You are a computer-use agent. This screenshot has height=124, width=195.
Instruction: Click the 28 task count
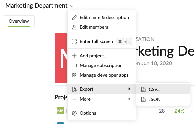[162, 111]
